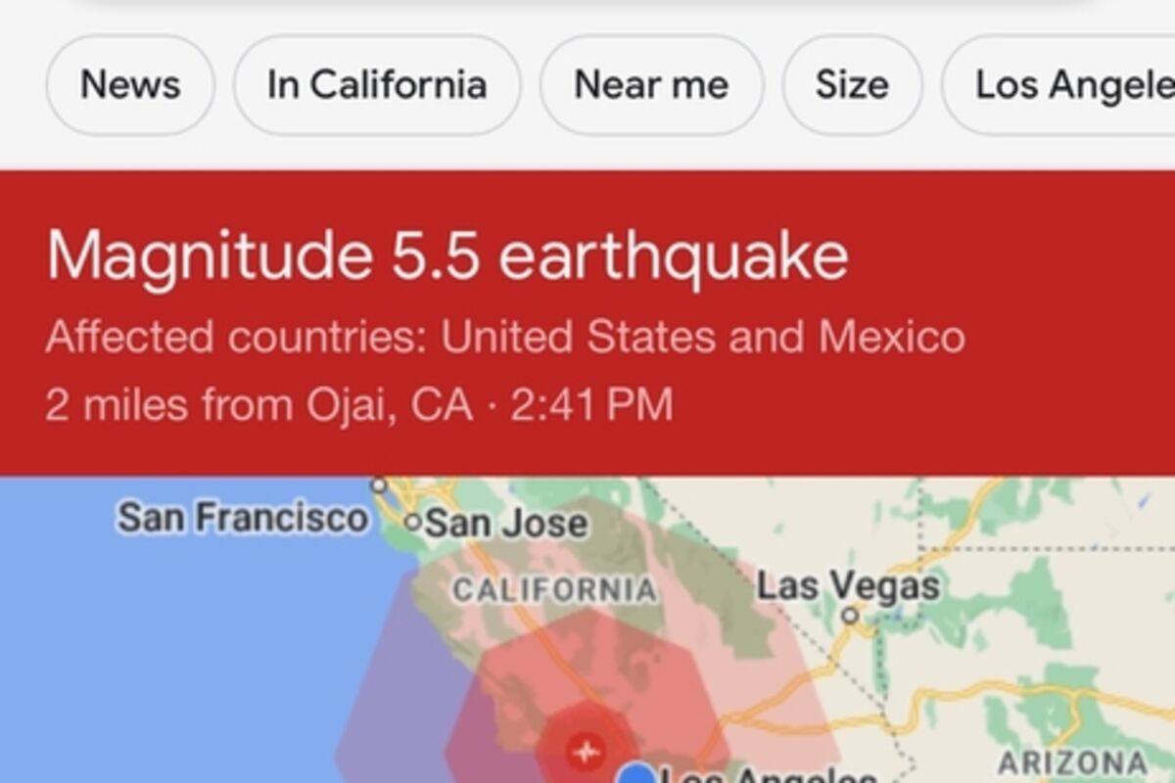Click the earthquake epicenter marker icon
Viewport: 1175px width, 783px height.
586,751
